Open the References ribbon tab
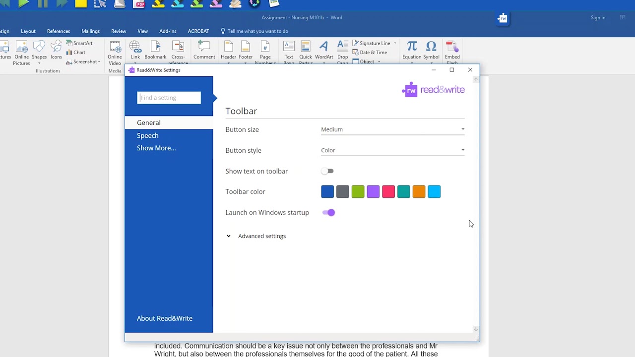 tap(59, 31)
